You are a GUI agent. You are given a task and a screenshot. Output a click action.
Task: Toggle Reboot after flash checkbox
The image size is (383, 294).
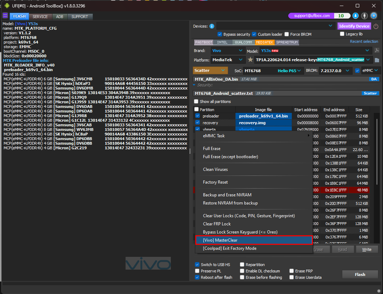click(197, 277)
